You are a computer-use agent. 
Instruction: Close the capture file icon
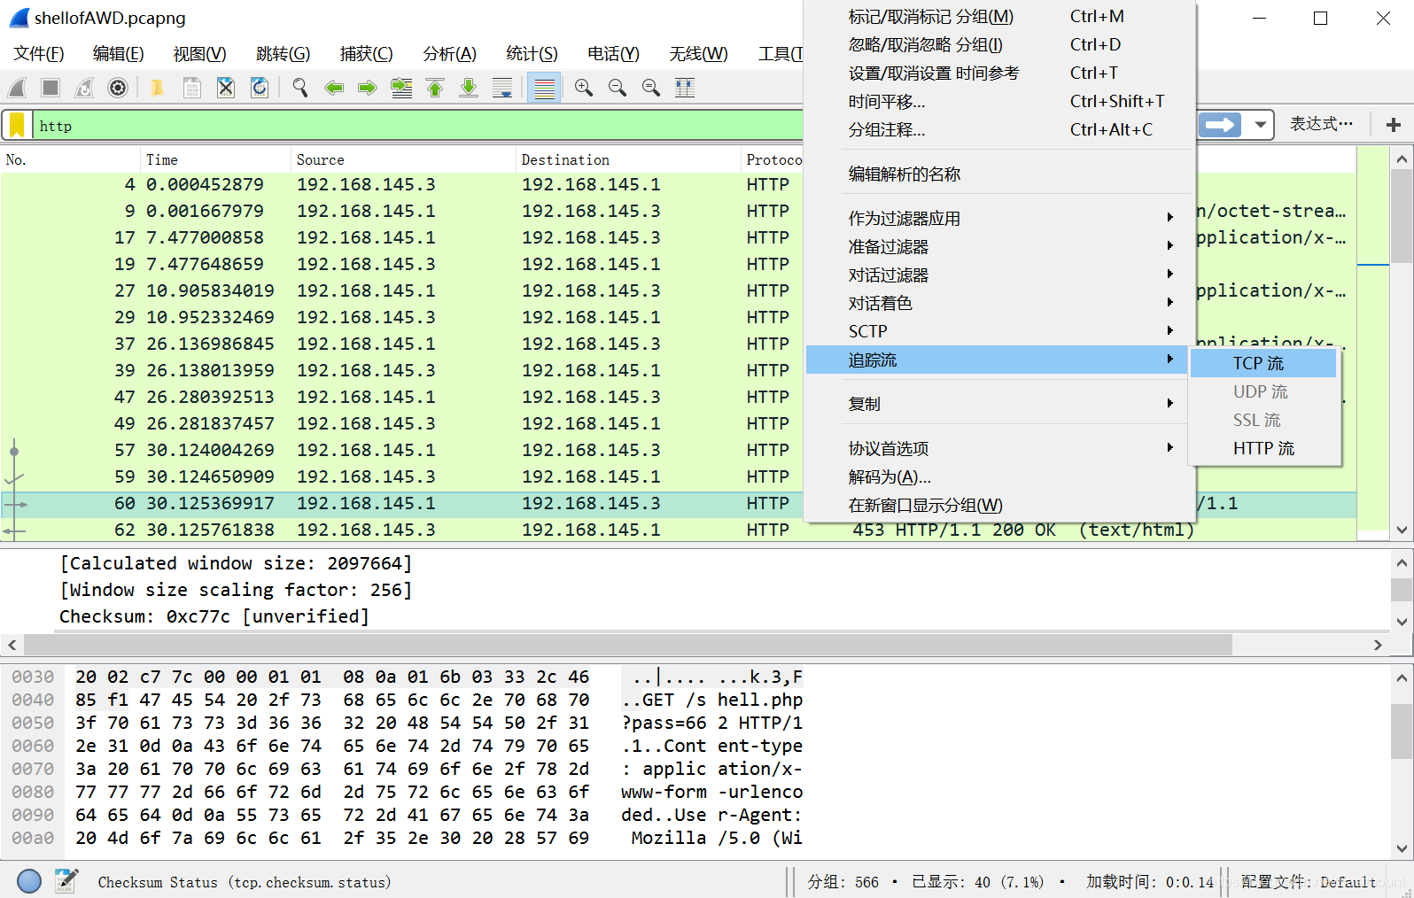coord(225,88)
